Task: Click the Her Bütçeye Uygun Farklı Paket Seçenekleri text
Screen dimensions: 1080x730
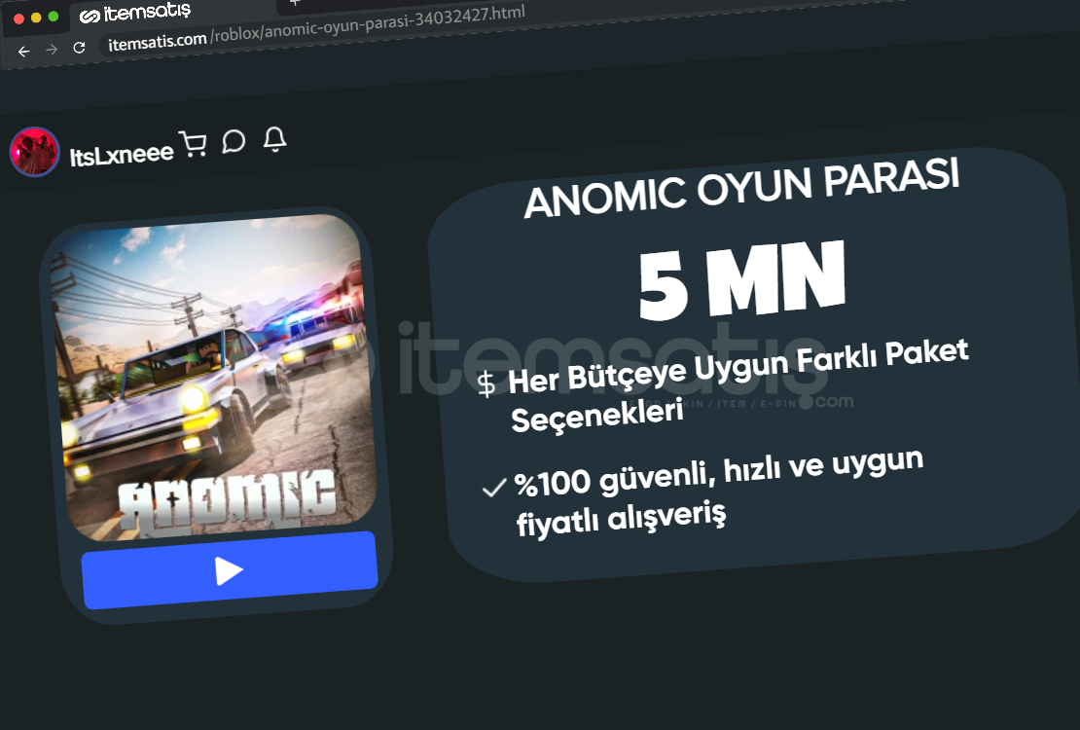Action: click(x=738, y=385)
